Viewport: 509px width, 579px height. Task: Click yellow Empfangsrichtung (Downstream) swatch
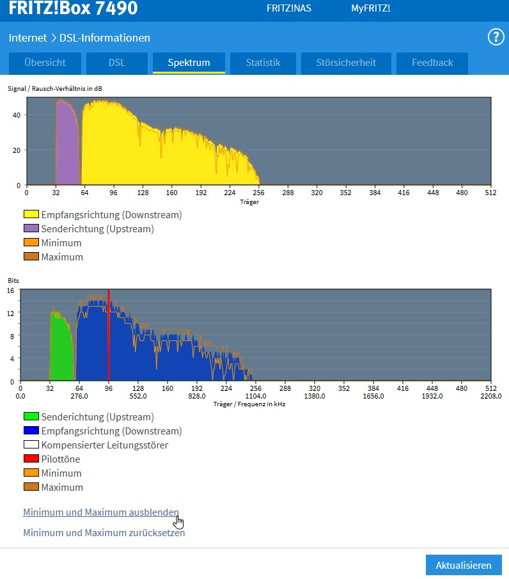pyautogui.click(x=31, y=214)
